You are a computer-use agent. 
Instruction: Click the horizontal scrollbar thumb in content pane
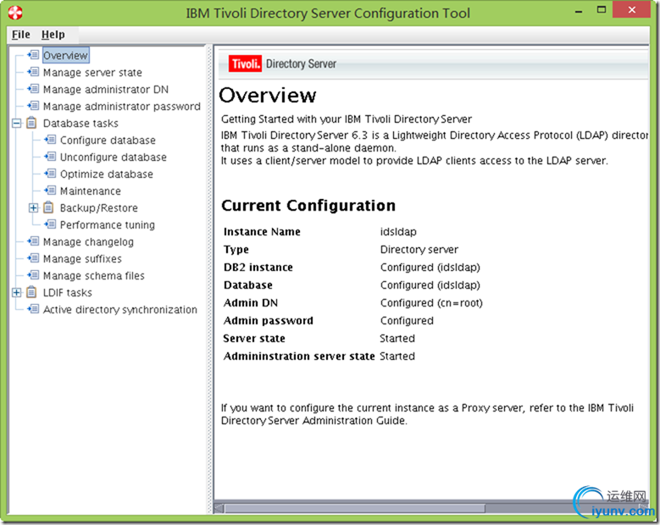pyautogui.click(x=354, y=508)
